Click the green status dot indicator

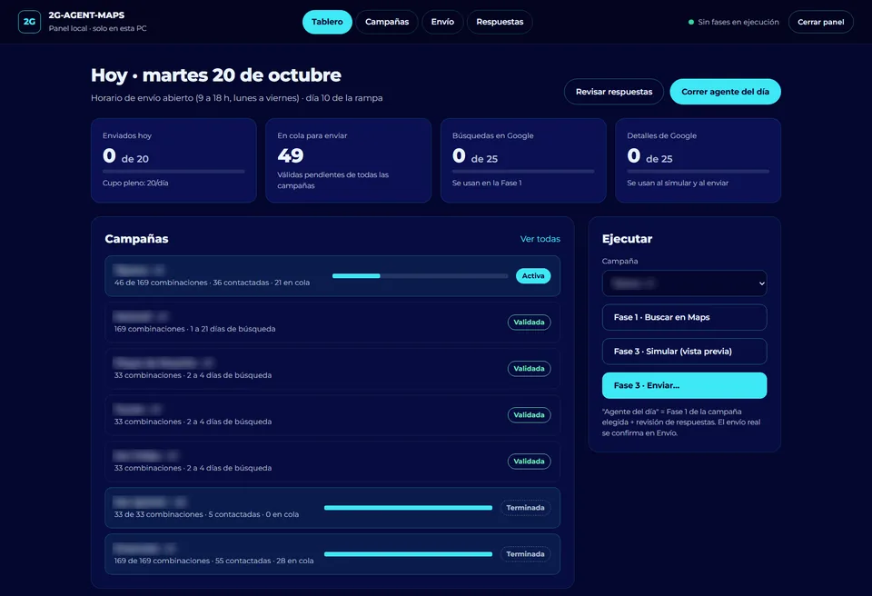[691, 23]
